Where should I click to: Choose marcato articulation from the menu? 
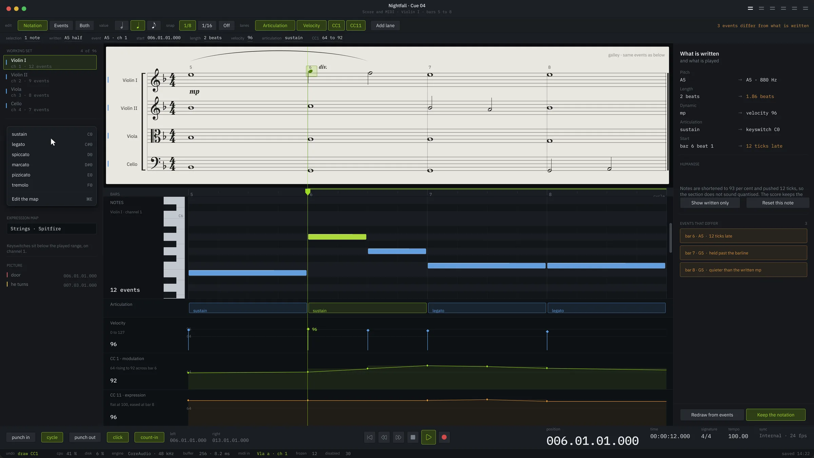[x=52, y=165]
